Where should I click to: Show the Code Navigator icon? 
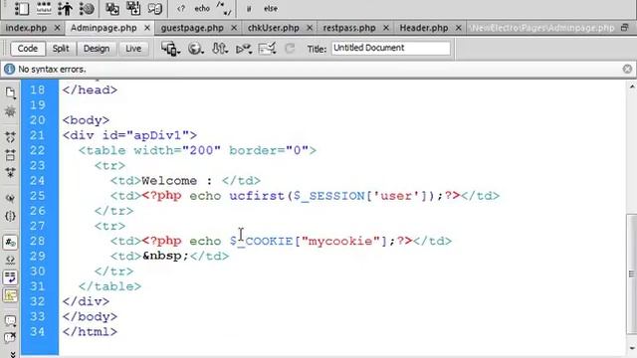pyautogui.click(x=10, y=111)
